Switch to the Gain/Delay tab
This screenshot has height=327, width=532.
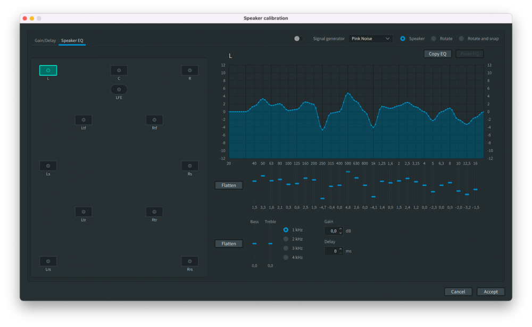45,40
